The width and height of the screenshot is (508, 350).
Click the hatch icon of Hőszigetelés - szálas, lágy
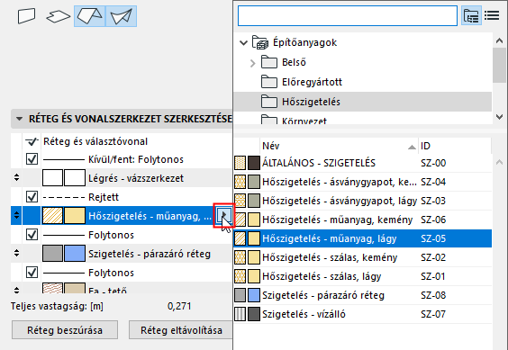240,276
